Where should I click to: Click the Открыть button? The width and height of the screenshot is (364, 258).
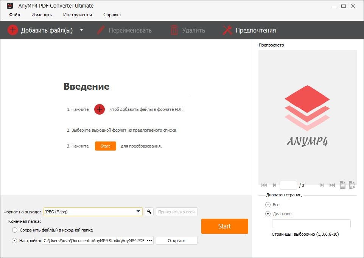pyautogui.click(x=176, y=241)
